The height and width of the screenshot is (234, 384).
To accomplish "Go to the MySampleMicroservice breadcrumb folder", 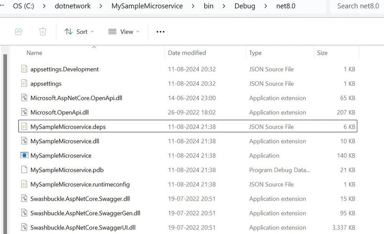I will pyautogui.click(x=147, y=6).
